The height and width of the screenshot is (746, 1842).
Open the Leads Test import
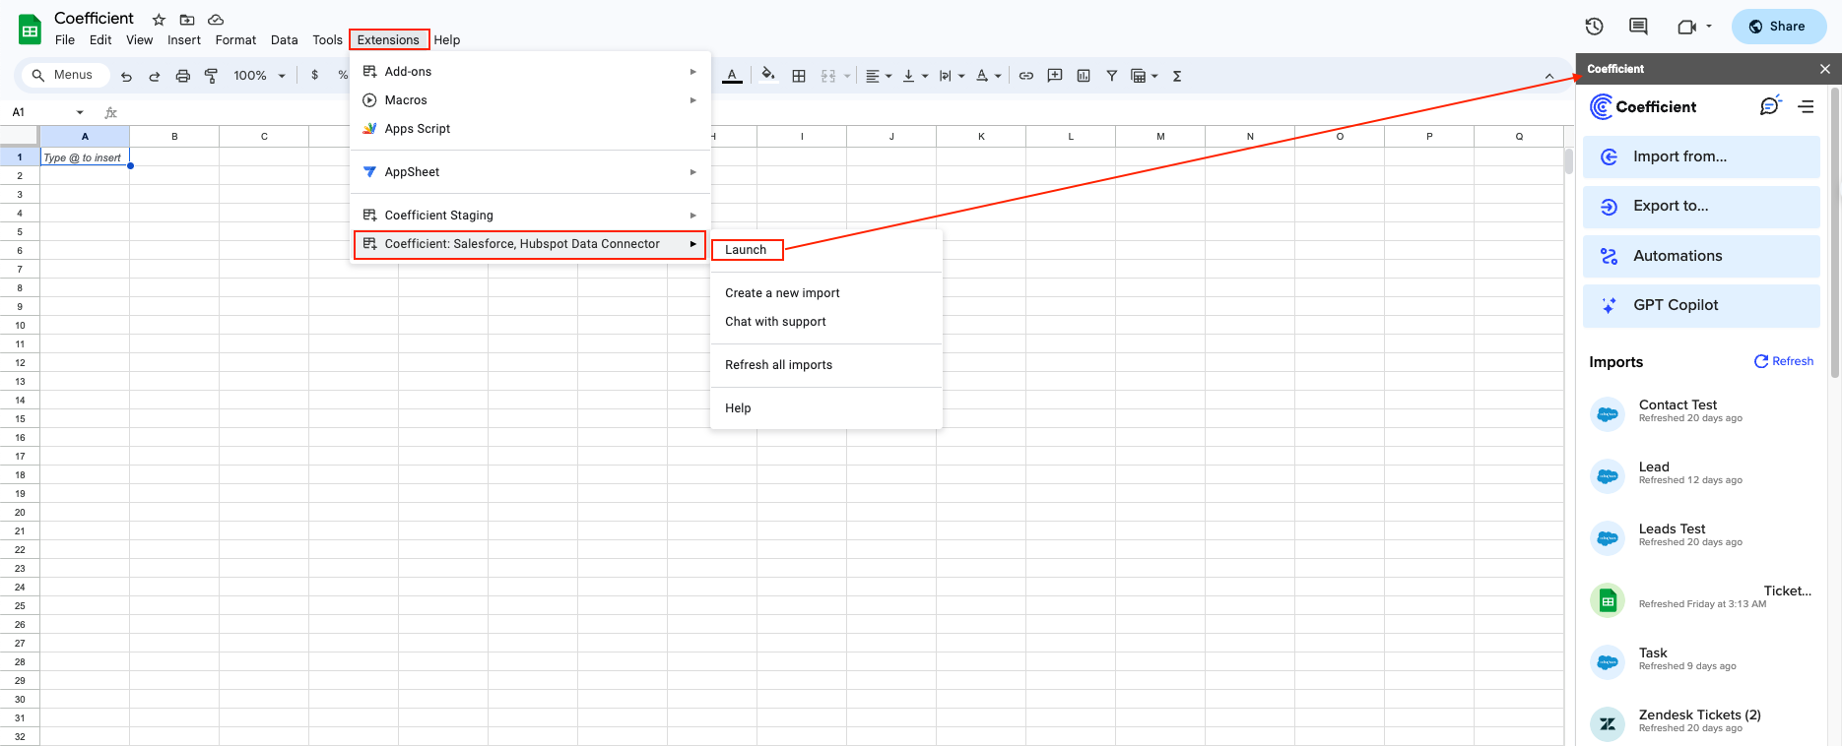[x=1701, y=536]
